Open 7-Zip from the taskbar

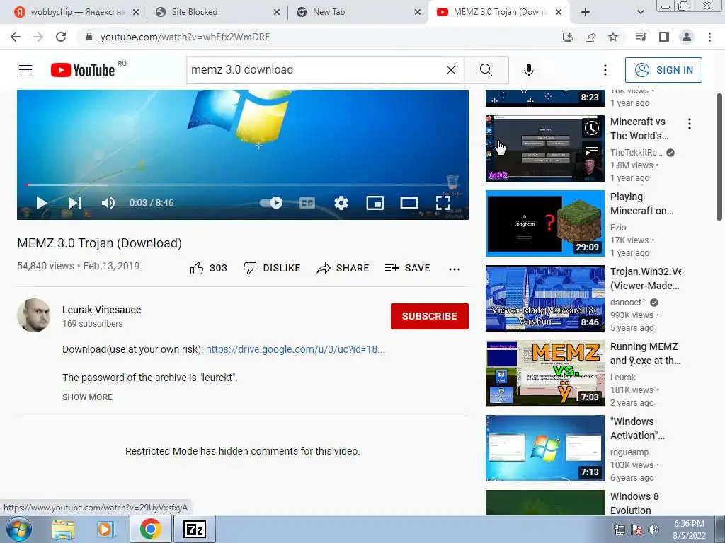pyautogui.click(x=195, y=529)
